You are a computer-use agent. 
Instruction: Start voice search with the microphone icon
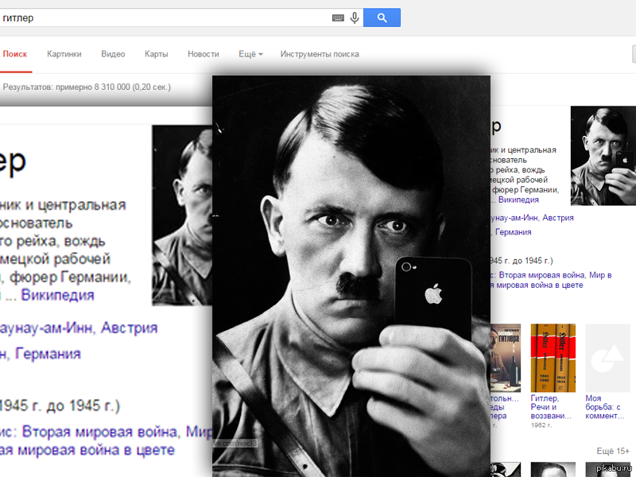[355, 17]
